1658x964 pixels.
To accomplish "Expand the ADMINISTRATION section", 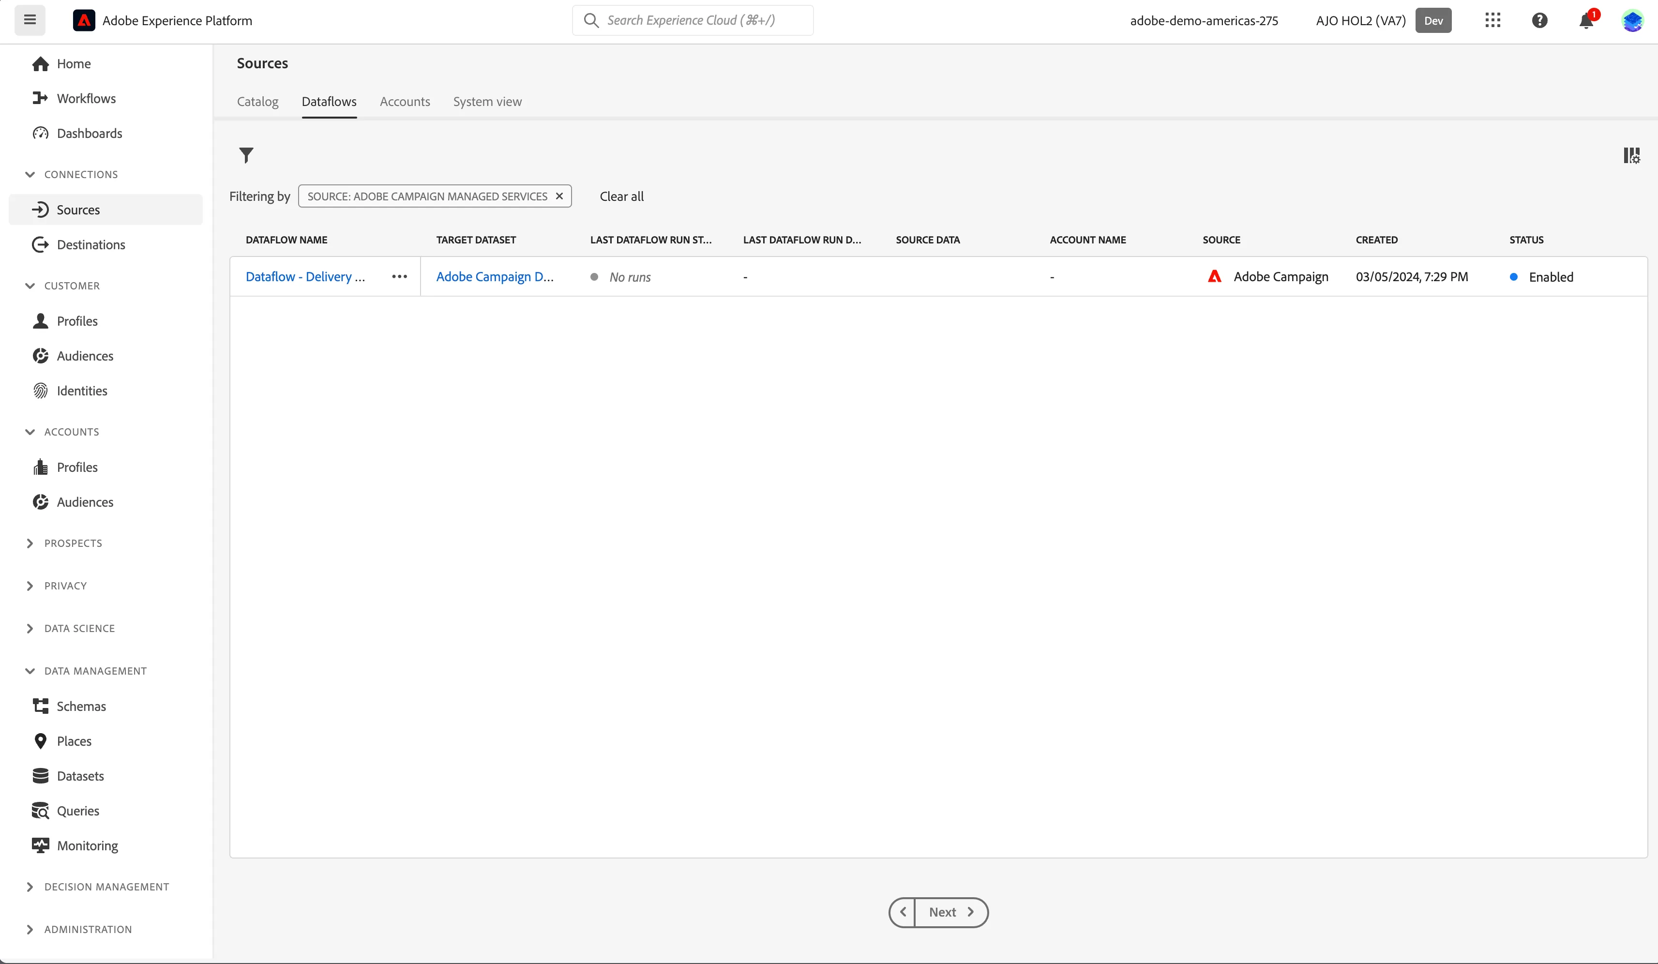I will click(78, 929).
